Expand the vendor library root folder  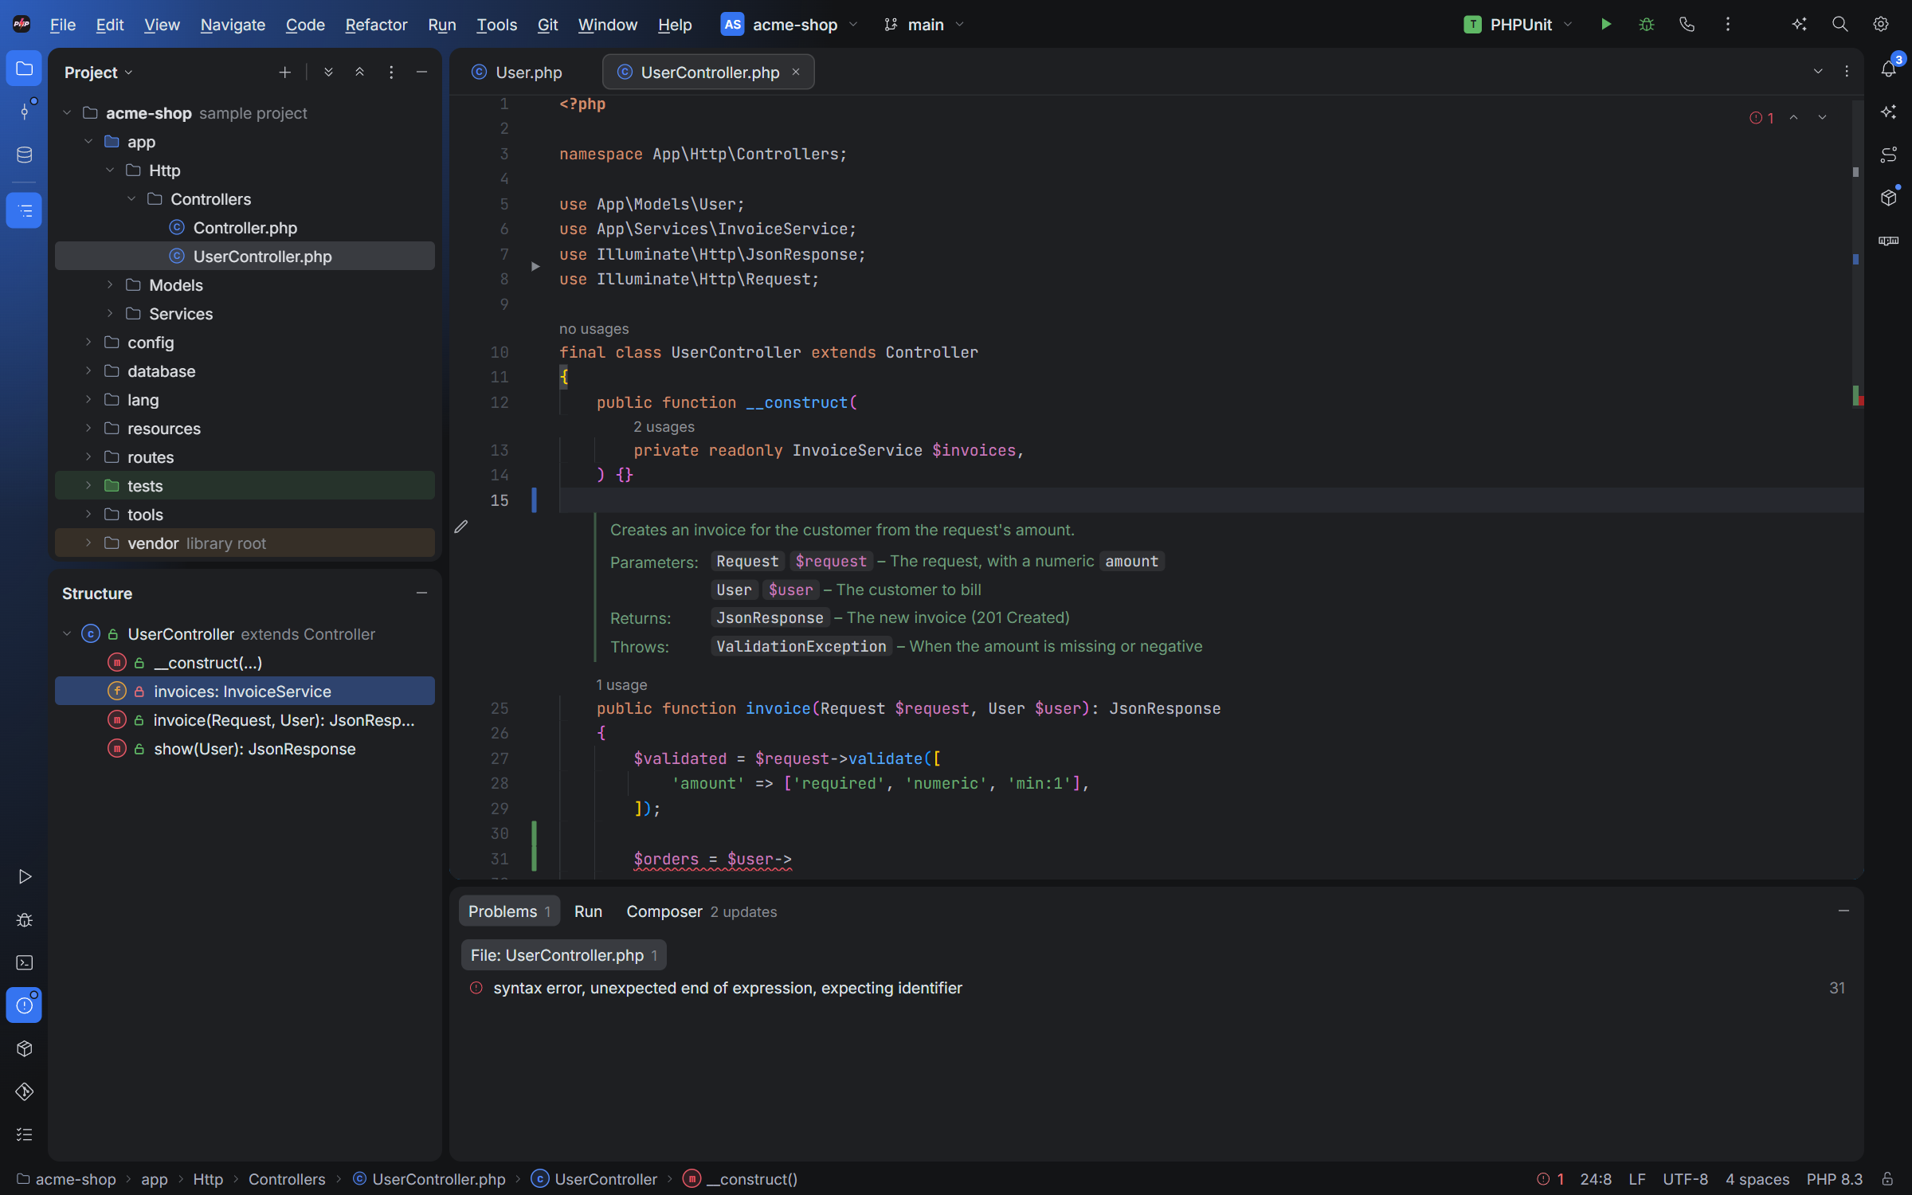point(88,543)
